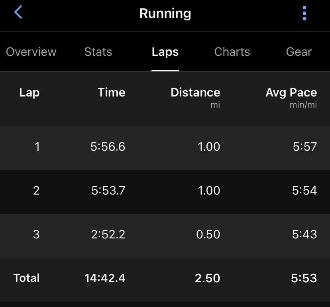Screen dimensions: 330x307
Task: Tap the Time column header
Action: (x=111, y=92)
